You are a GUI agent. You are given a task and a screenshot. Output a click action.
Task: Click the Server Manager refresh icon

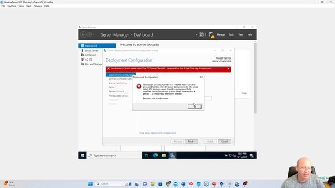[x=201, y=34]
